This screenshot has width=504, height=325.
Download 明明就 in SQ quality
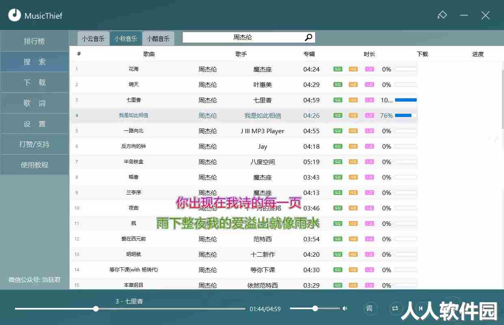[x=338, y=254]
